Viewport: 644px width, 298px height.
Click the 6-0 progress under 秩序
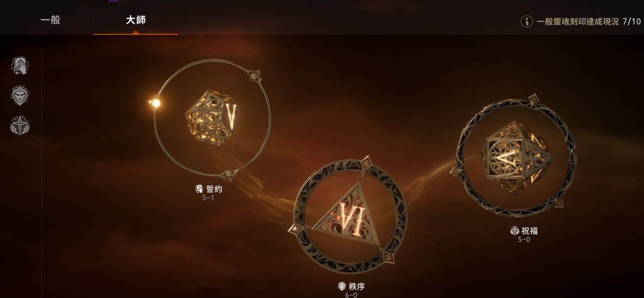coord(351,295)
